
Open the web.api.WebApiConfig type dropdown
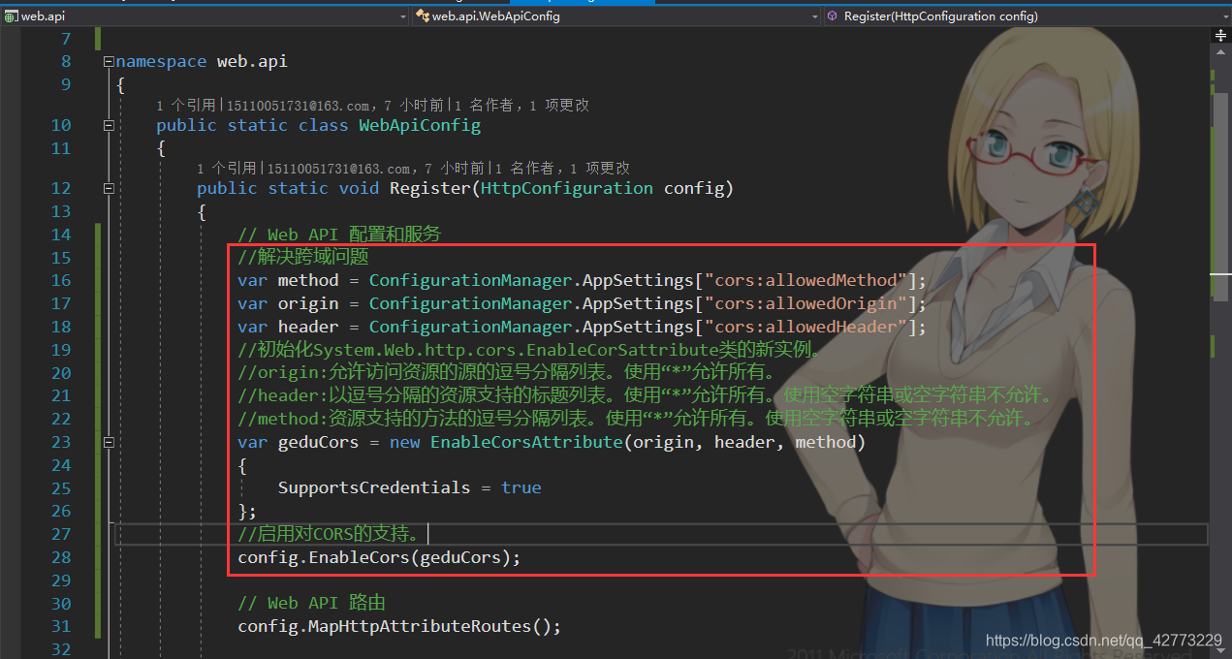(x=616, y=16)
